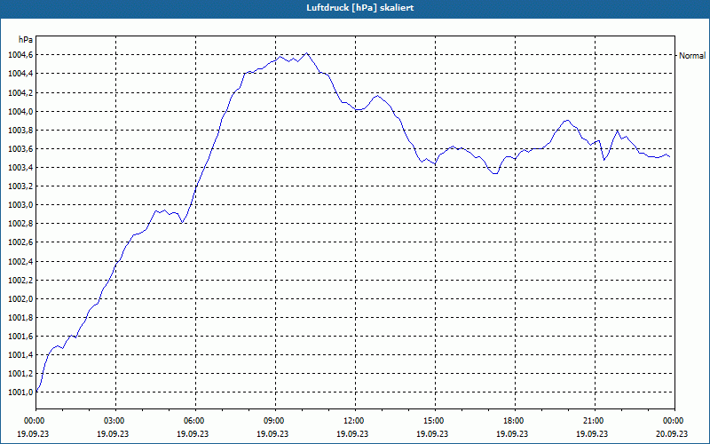Click the 1001,0 y-axis value
The height and width of the screenshot is (444, 710).
coord(20,392)
